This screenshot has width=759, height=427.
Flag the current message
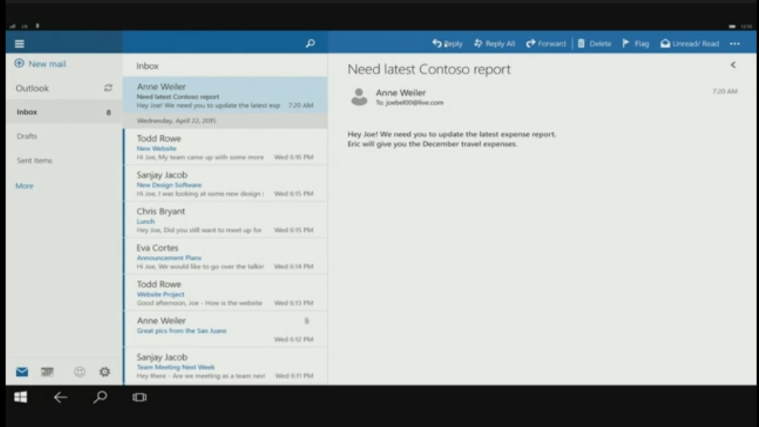[x=636, y=44]
